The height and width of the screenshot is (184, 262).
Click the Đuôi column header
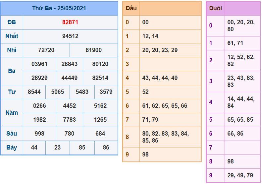tap(215, 8)
